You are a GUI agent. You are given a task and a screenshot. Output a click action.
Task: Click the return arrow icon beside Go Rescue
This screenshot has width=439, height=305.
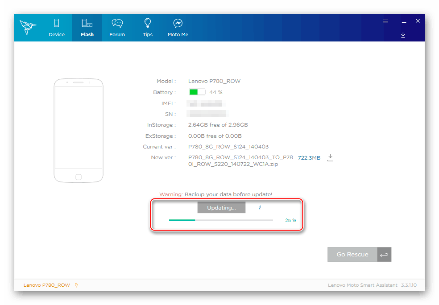384,255
